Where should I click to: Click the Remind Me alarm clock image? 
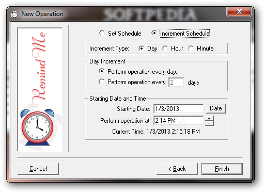(40, 89)
